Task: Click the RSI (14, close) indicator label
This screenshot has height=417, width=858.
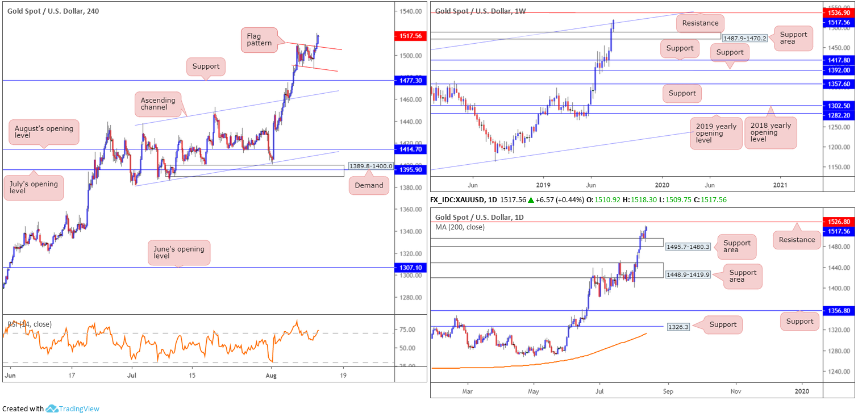Action: tap(29, 324)
